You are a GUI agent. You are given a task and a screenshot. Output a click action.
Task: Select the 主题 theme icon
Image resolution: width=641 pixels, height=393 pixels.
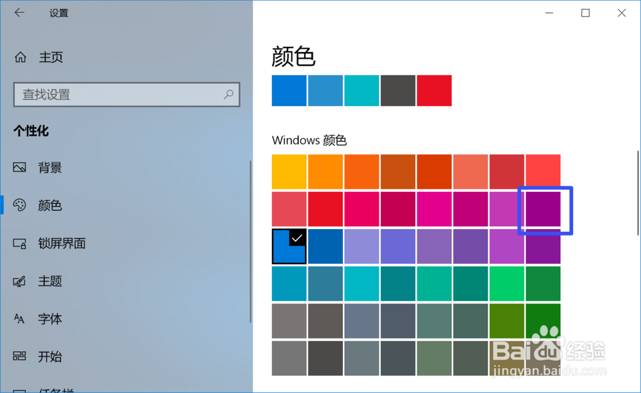19,281
